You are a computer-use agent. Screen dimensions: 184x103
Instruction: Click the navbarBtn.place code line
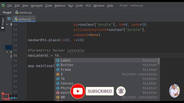55,40
